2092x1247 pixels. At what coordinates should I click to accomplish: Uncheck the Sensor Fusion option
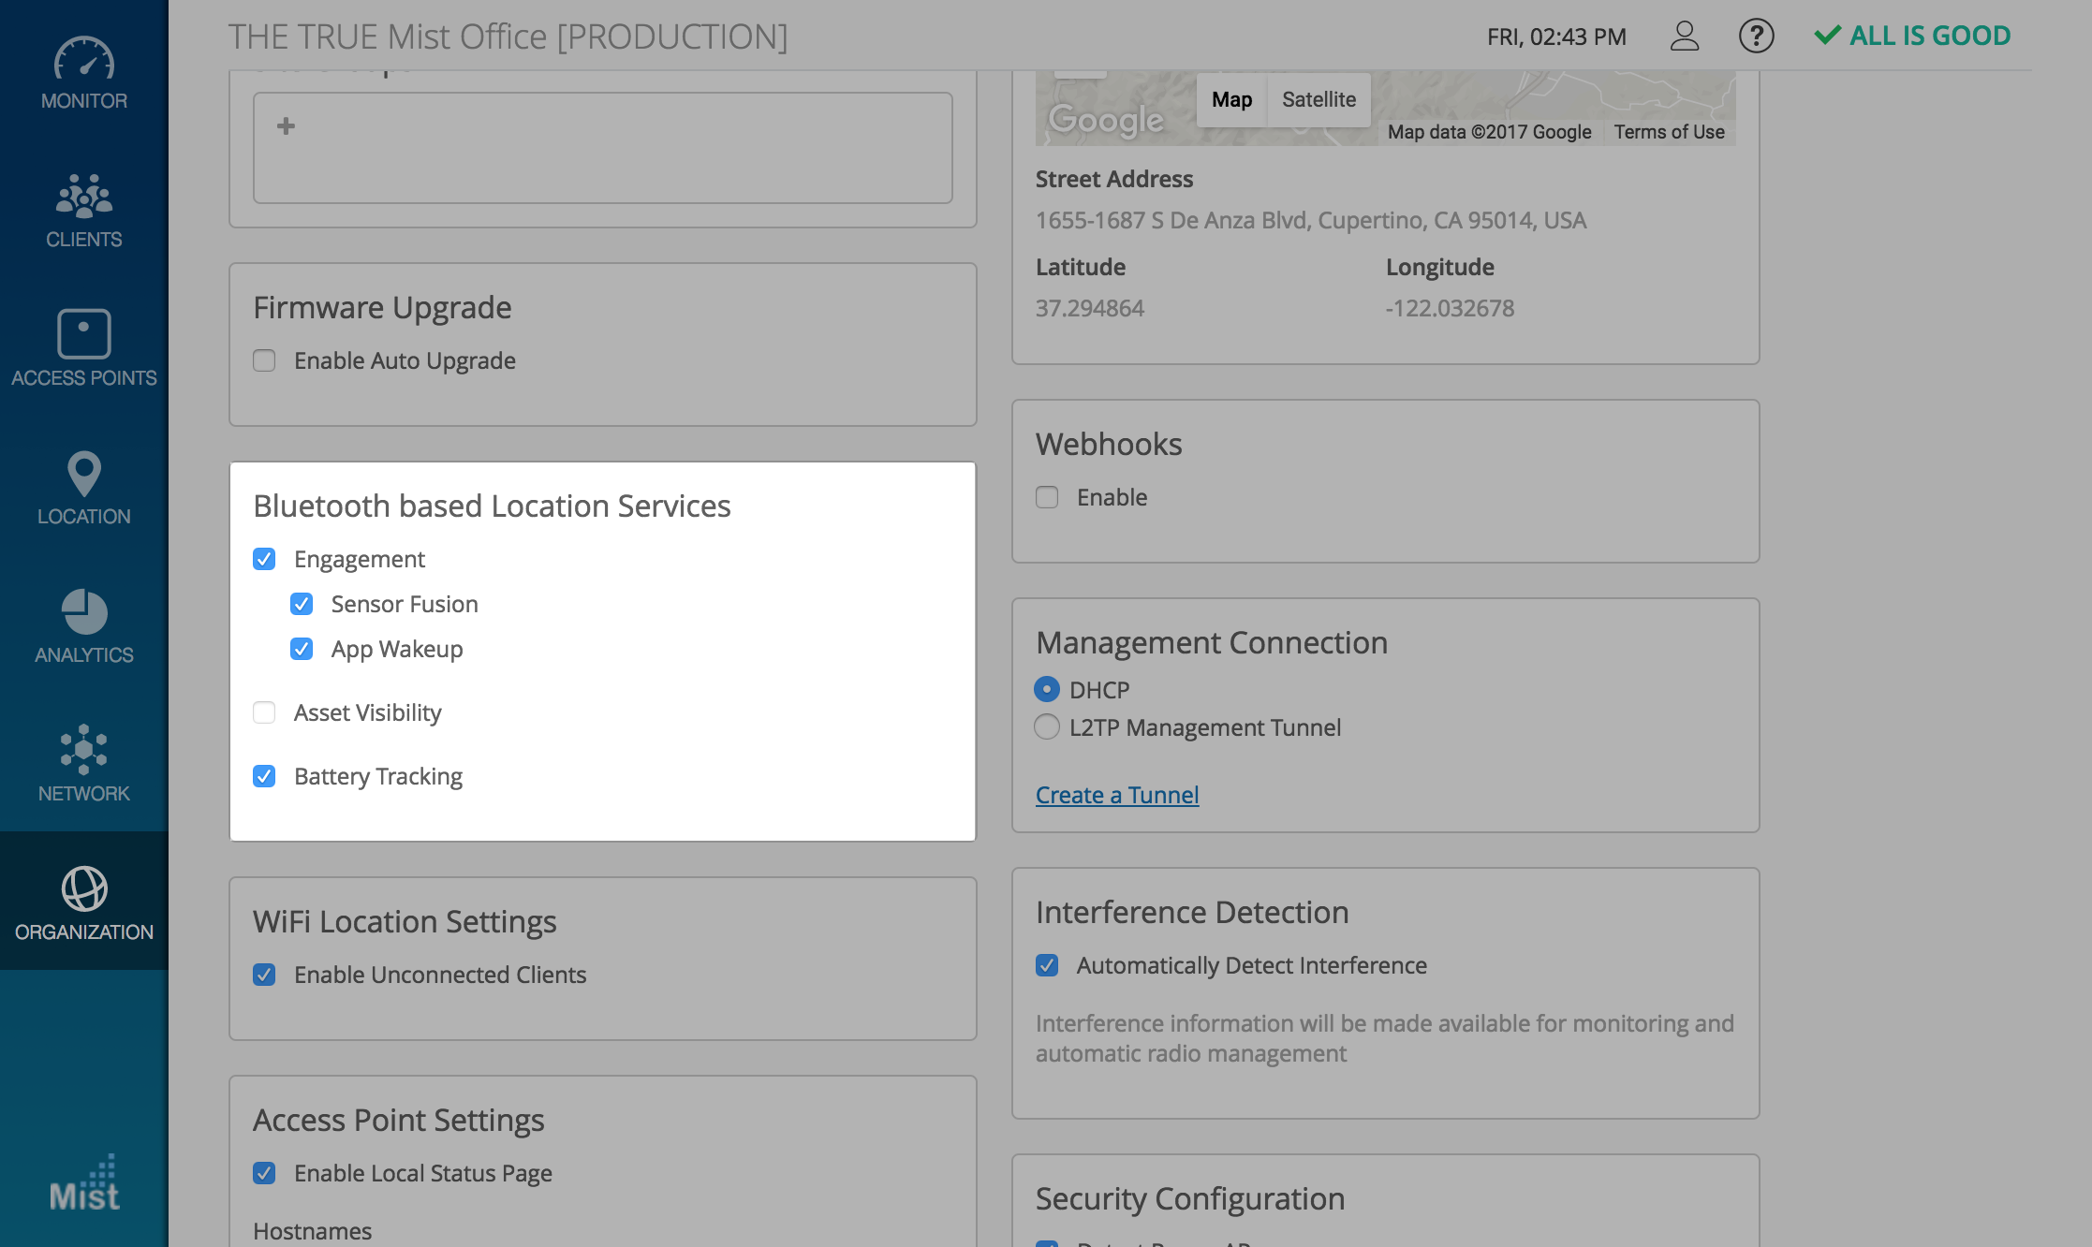point(302,604)
